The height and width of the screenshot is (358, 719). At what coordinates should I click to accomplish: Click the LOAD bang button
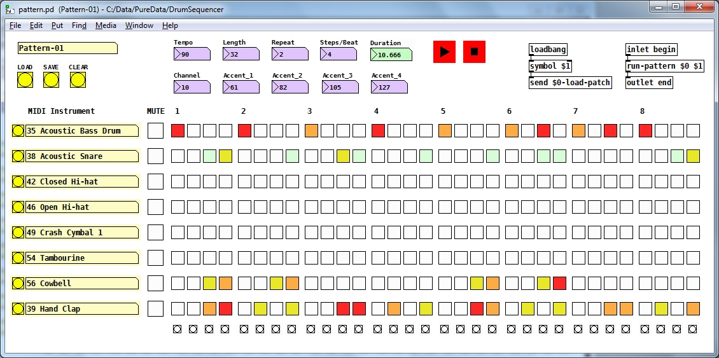click(25, 80)
